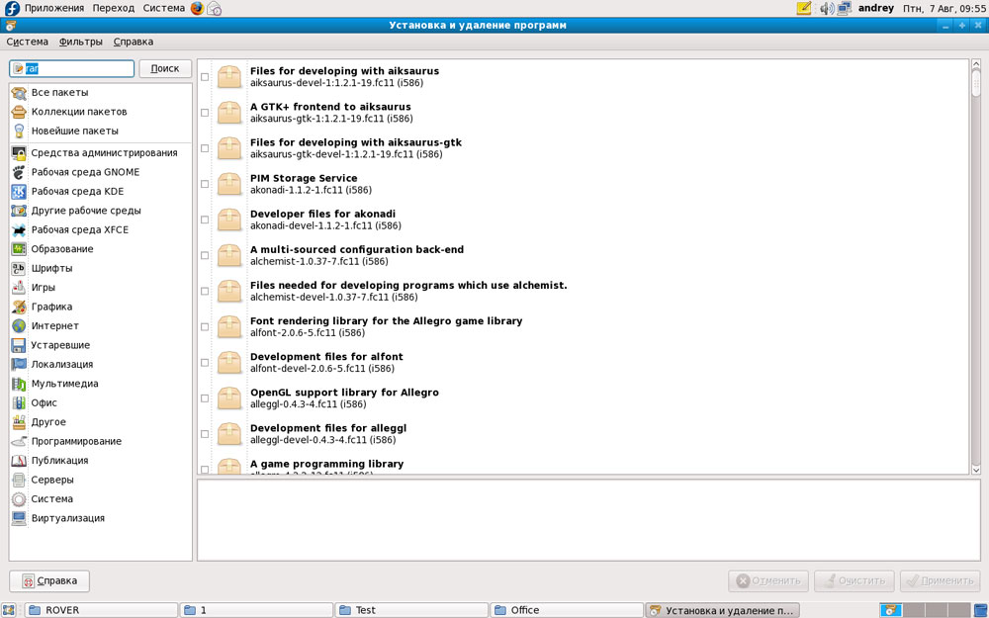The image size is (989, 618).
Task: Switch to Office folder window in taskbar
Action: click(567, 610)
